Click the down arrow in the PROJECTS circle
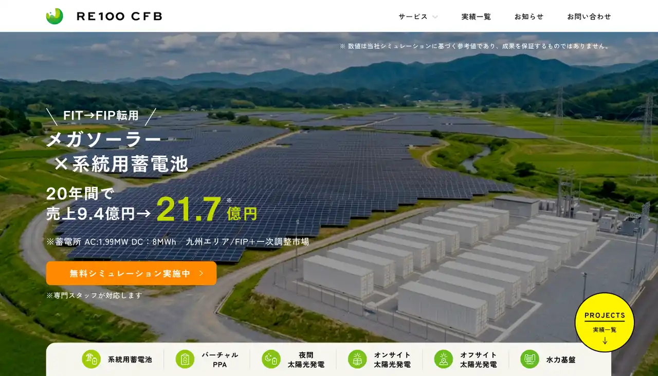The width and height of the screenshot is (658, 376). (x=605, y=341)
